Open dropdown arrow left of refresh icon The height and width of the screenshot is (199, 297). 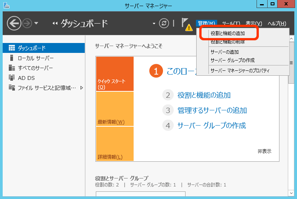point(154,24)
